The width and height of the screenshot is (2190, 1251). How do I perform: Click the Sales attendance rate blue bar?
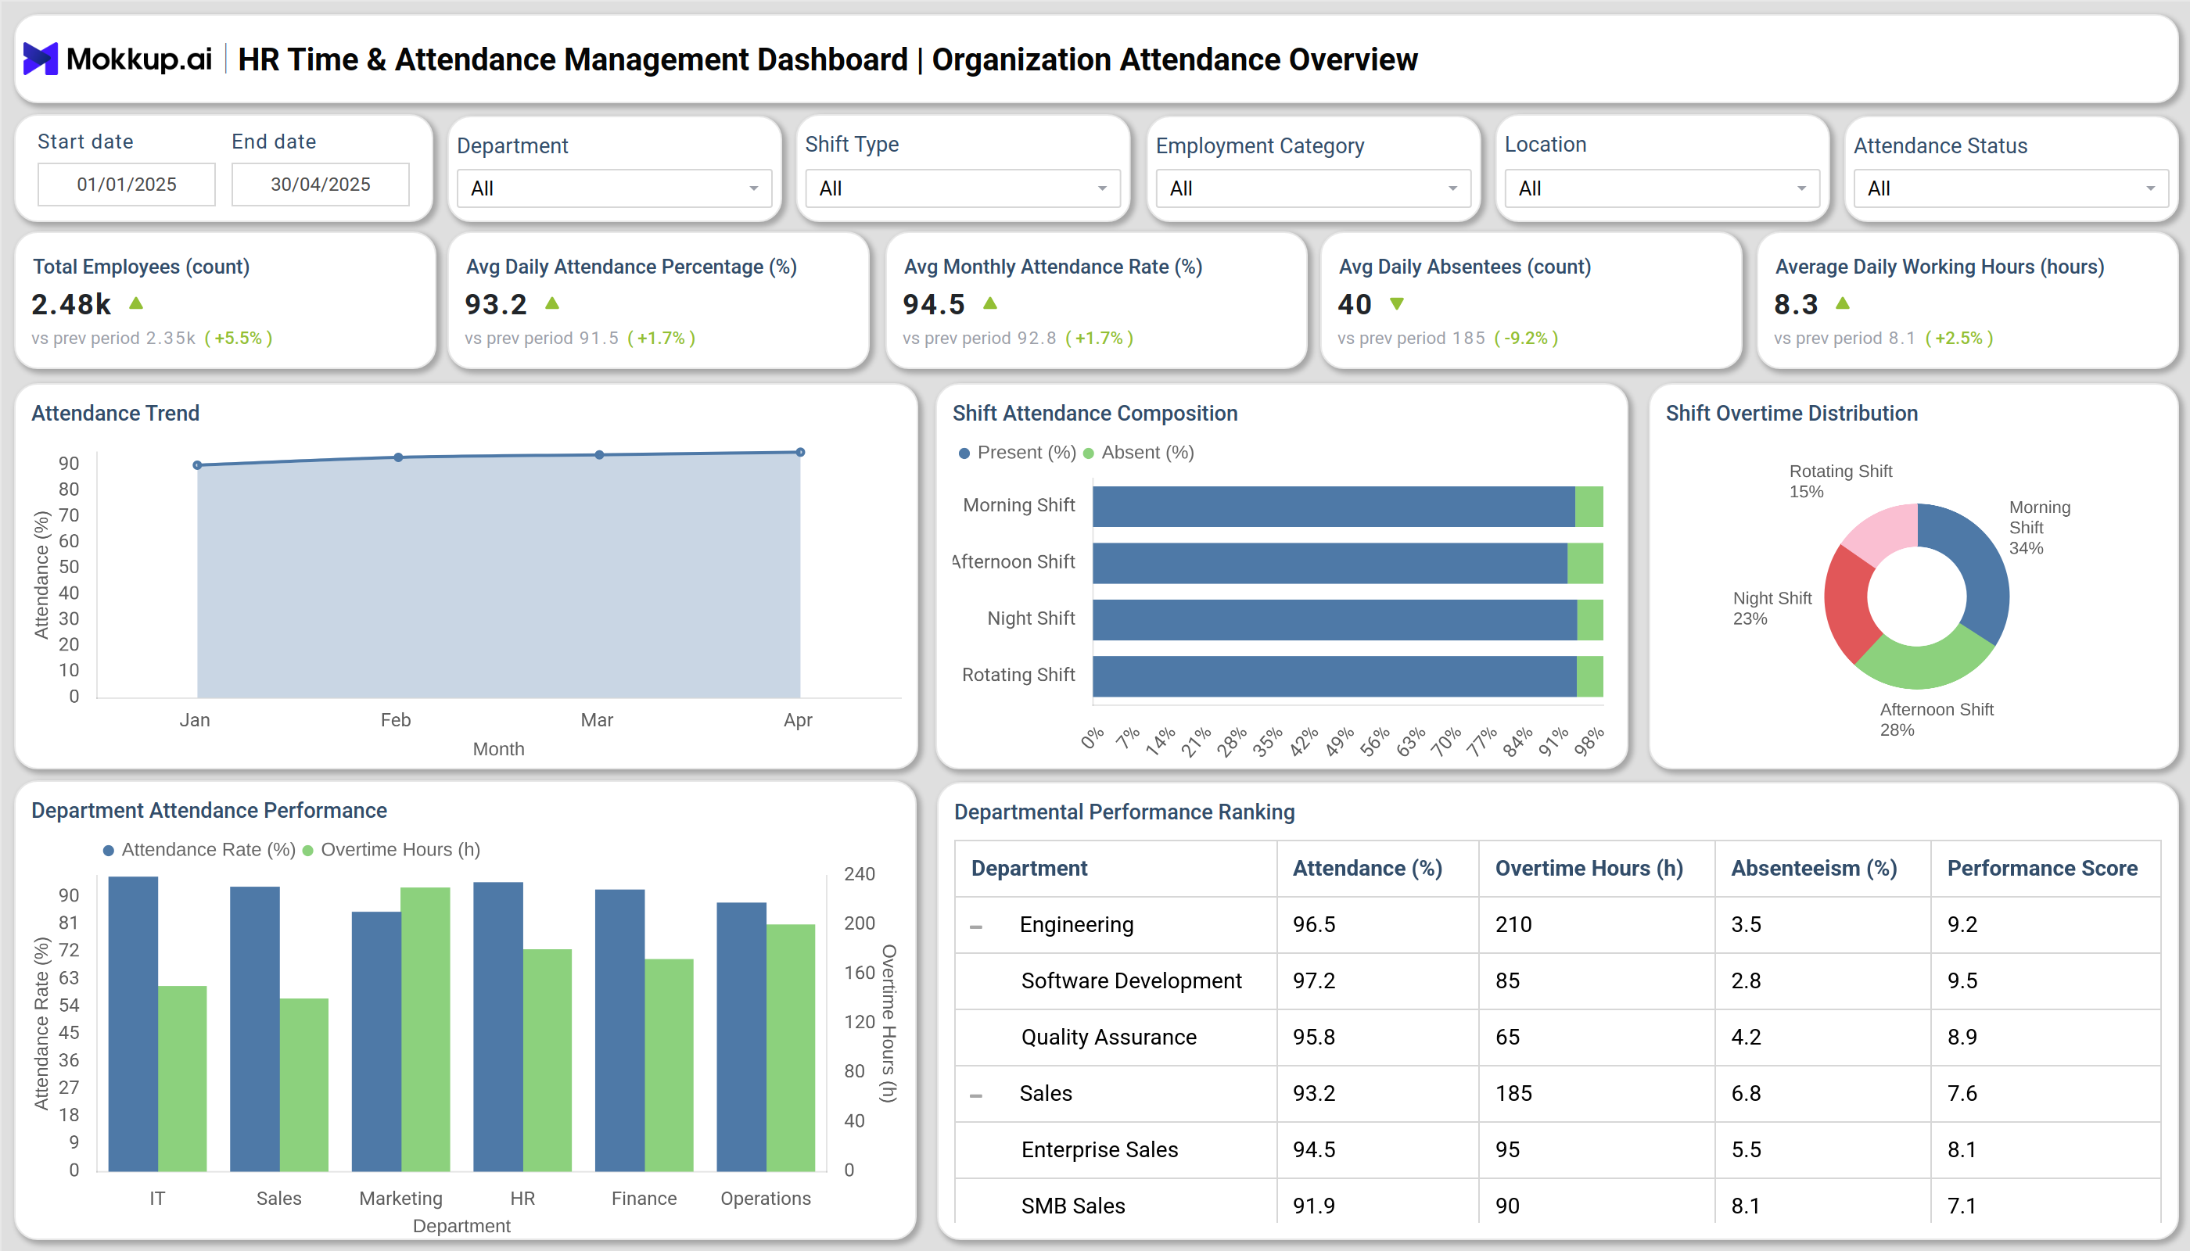[254, 1028]
